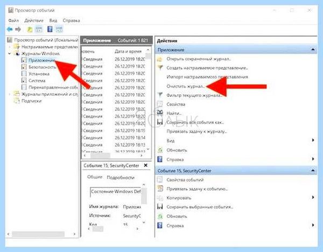The image size is (323, 252).
Task: Click the open-folder icon beside Открыть сохраненный журнал
Action: (160, 59)
